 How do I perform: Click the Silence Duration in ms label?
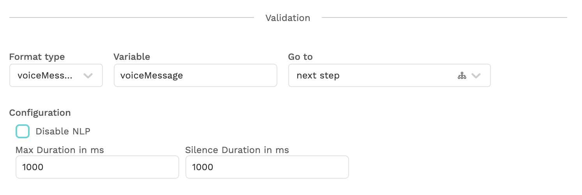point(237,150)
